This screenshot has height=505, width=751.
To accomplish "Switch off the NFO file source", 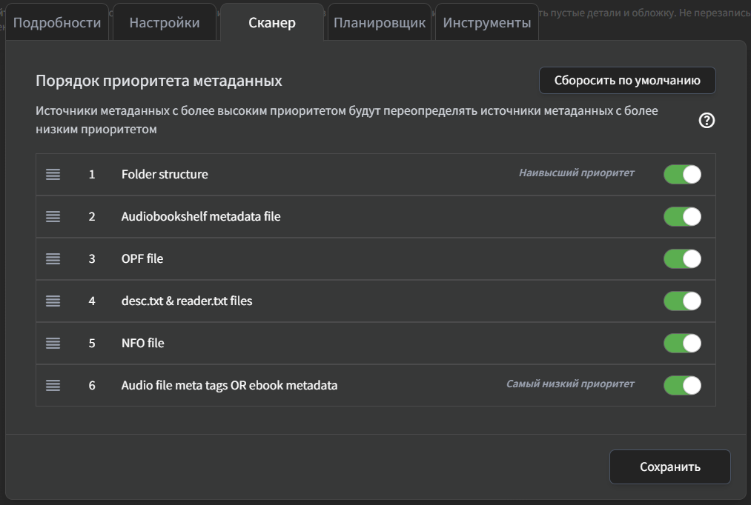I will coord(682,344).
